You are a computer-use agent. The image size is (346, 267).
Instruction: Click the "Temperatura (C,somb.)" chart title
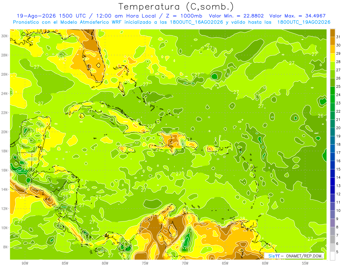click(x=176, y=7)
